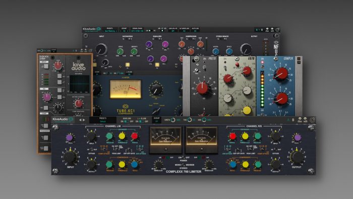Click Redo icon in NFuse top toolbar
Image resolution: width=353 pixels, height=199 pixels.
[x=272, y=30]
